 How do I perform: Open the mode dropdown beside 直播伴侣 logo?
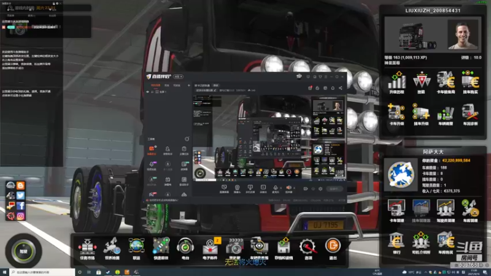pyautogui.click(x=178, y=76)
